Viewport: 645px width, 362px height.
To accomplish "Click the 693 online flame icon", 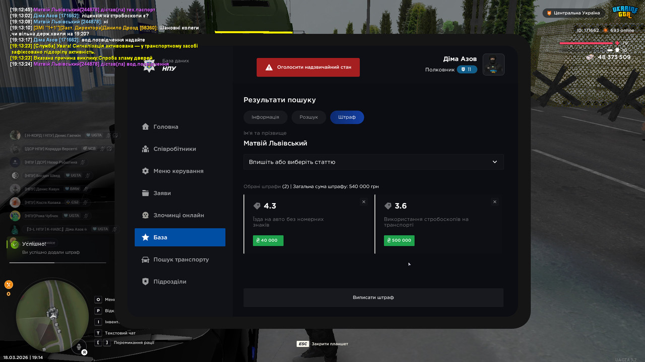I will [605, 30].
